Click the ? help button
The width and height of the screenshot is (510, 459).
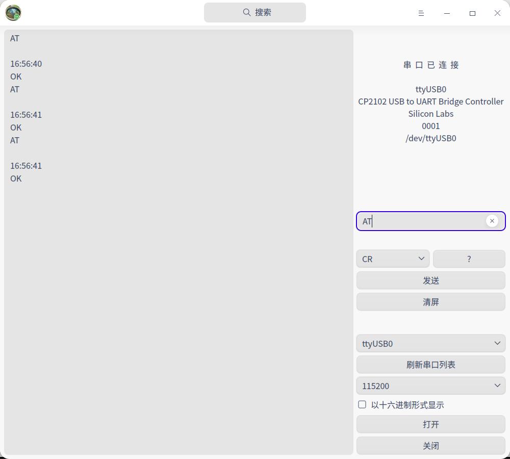tap(469, 259)
